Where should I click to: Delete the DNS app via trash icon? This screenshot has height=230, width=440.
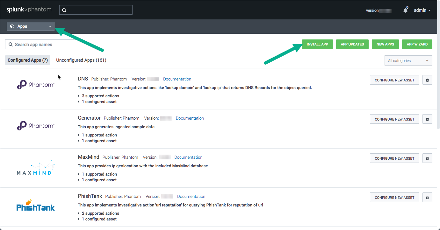point(427,80)
